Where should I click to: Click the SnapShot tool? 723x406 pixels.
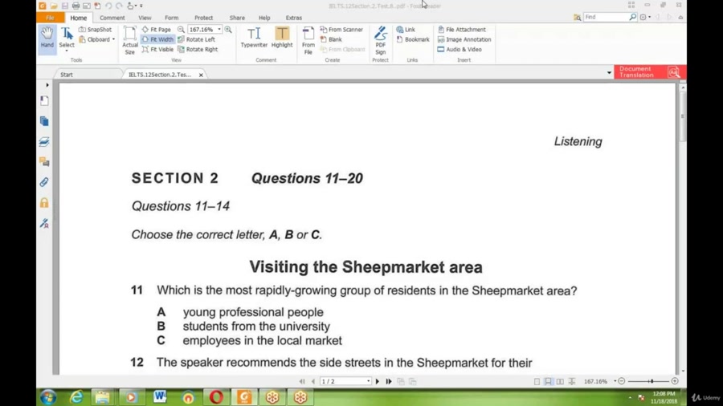[x=95, y=30]
